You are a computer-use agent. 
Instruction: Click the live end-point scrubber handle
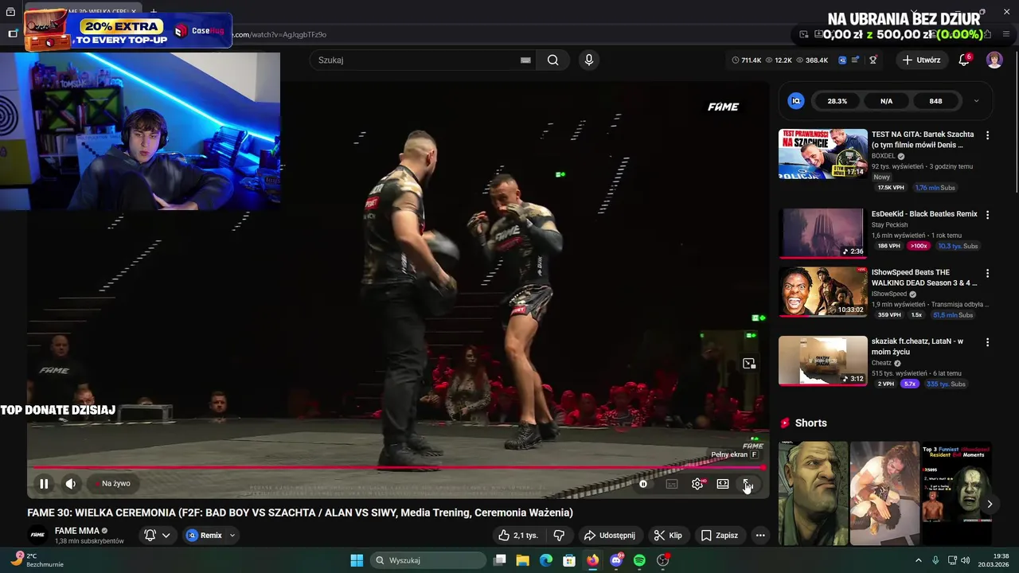pyautogui.click(x=764, y=467)
